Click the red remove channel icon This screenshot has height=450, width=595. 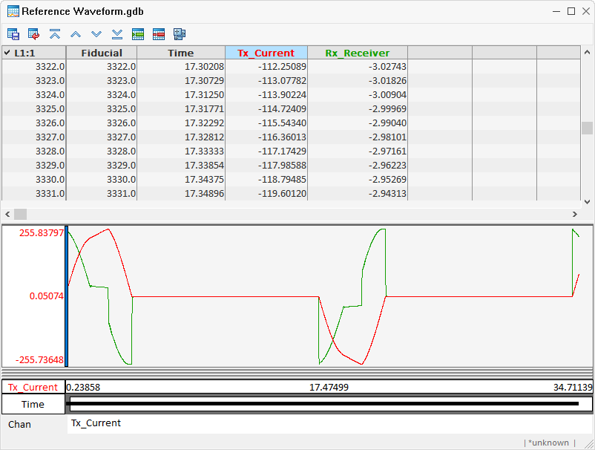pyautogui.click(x=159, y=34)
